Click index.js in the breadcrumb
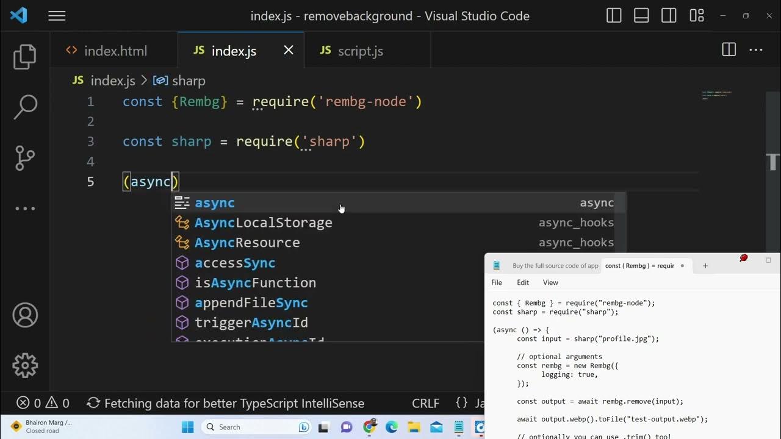The width and height of the screenshot is (781, 439). pyautogui.click(x=112, y=80)
